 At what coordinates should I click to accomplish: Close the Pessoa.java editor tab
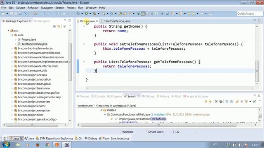pyautogui.click(x=97, y=21)
